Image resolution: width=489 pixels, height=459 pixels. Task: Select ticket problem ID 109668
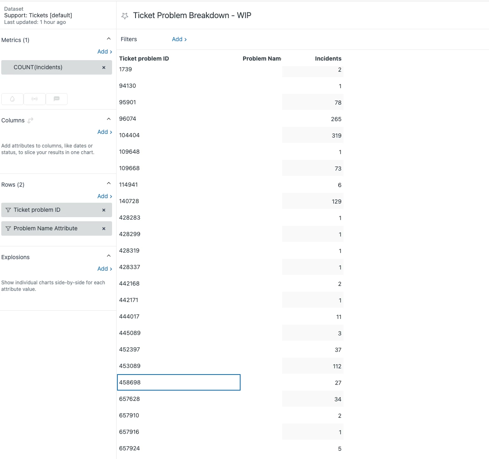[x=129, y=169]
